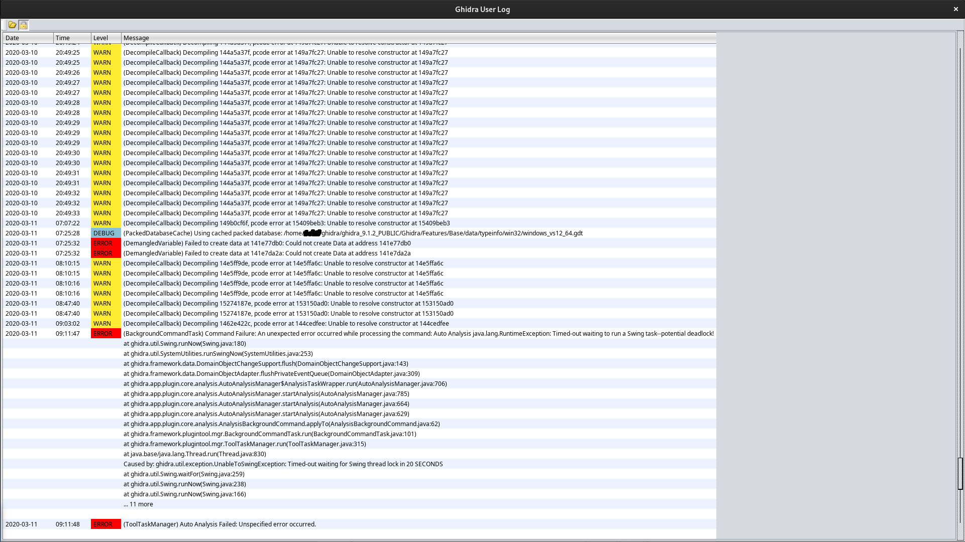This screenshot has height=542, width=965.
Task: Select the WARN row for Decompiling 149b0cf6f
Action: [x=286, y=223]
